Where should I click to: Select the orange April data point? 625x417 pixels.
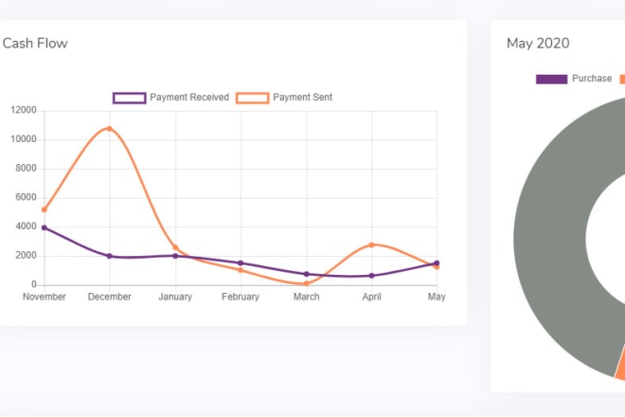point(371,245)
